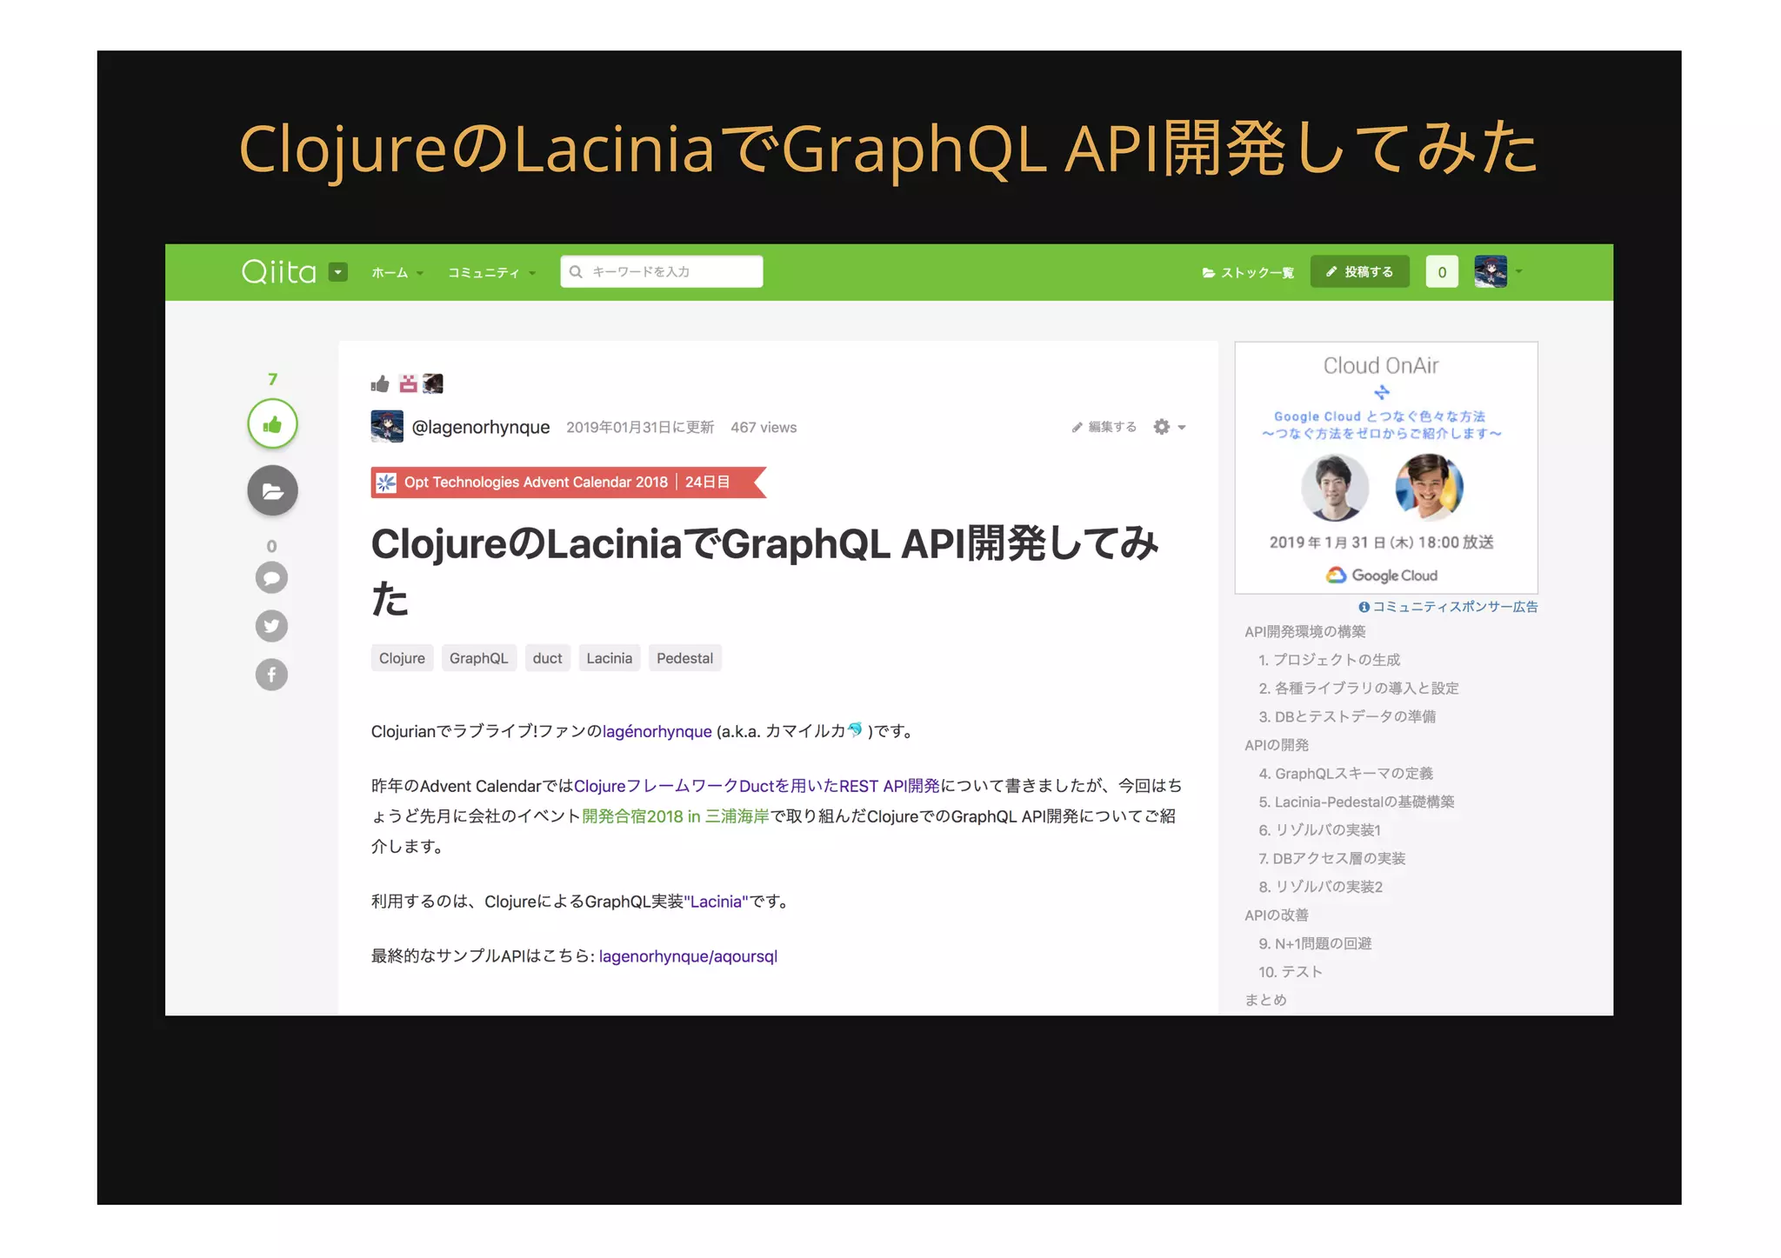Open ClojureフレームワークDuctを用いたREST API開発 link
This screenshot has width=1781, height=1258.
757,786
